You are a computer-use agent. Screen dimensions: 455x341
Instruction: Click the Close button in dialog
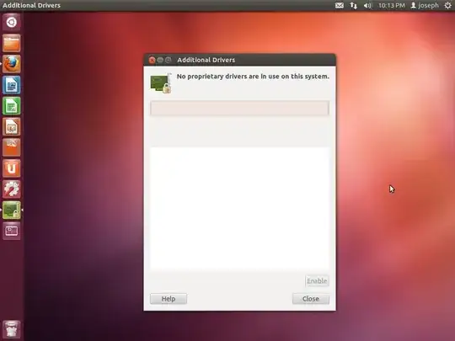(x=311, y=299)
